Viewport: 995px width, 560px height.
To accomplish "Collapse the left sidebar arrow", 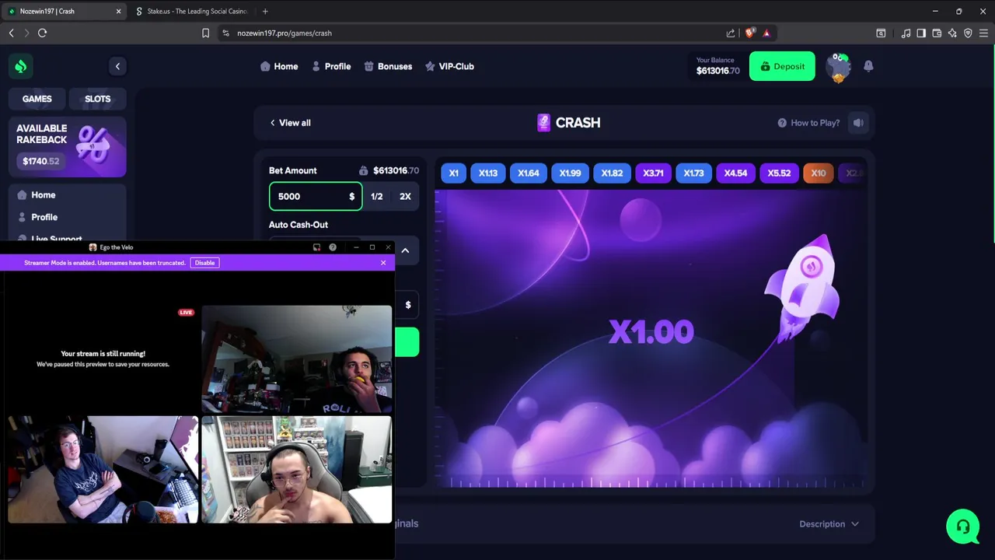I will (117, 66).
